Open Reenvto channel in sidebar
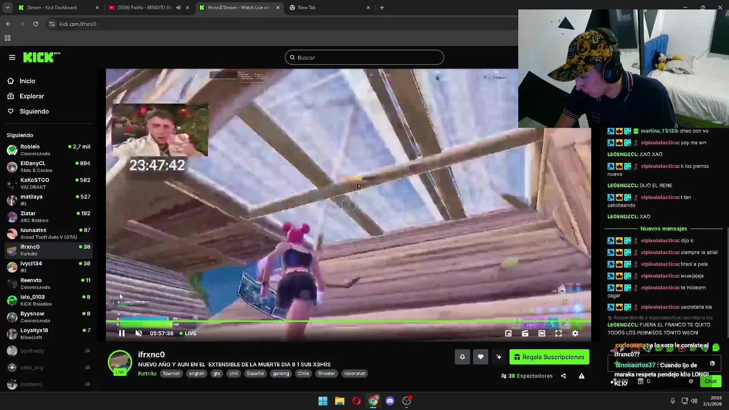The image size is (729, 410). click(48, 283)
